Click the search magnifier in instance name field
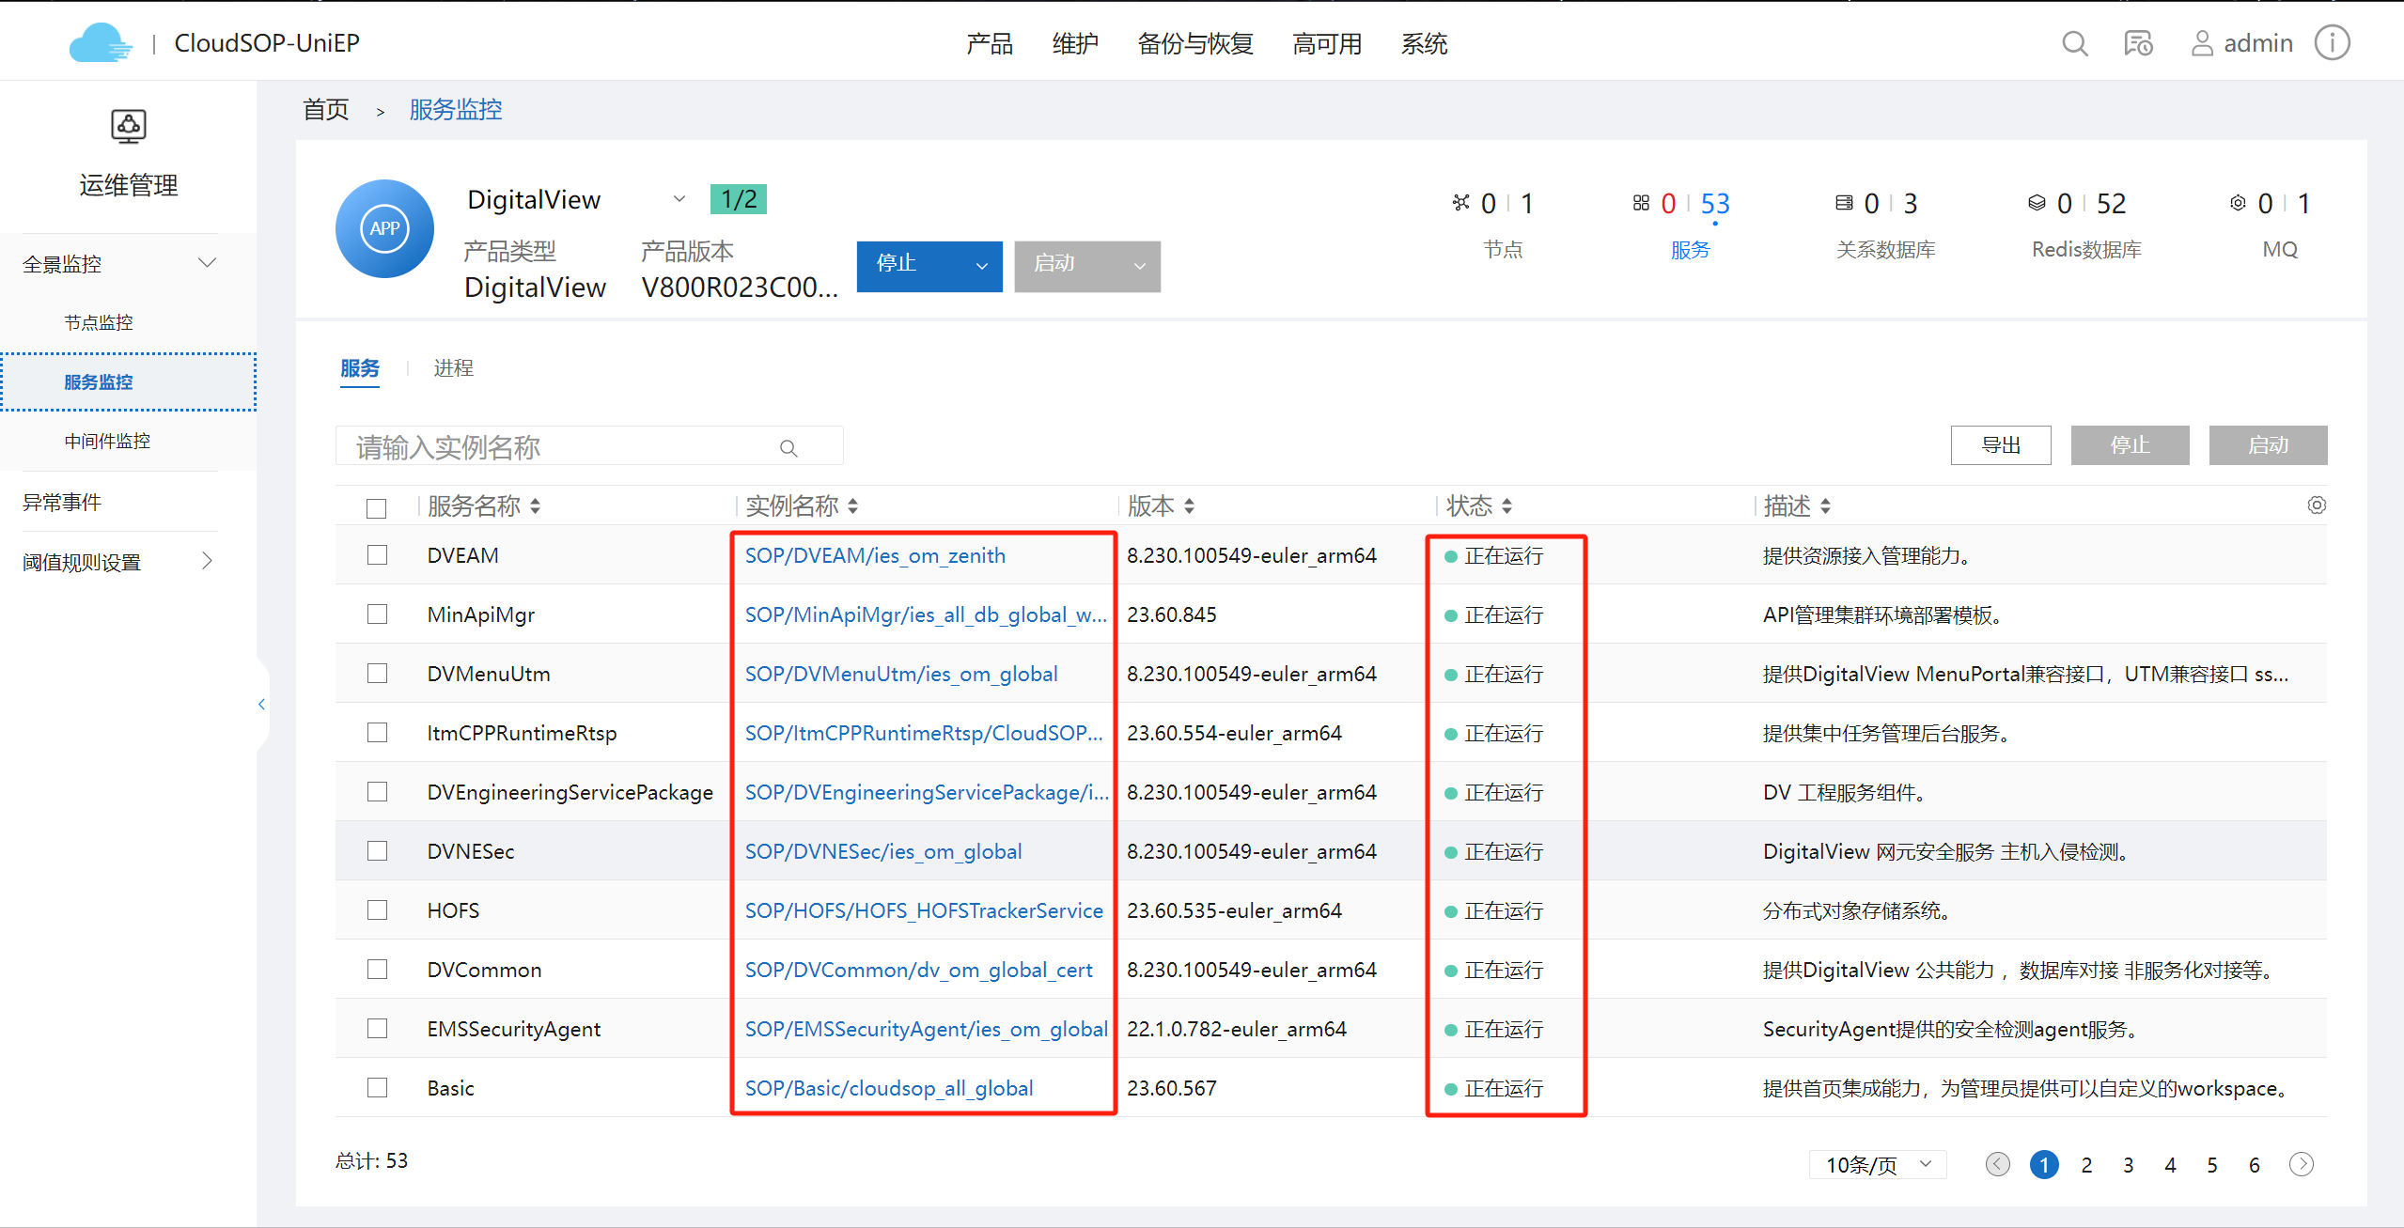The width and height of the screenshot is (2404, 1228). [788, 448]
